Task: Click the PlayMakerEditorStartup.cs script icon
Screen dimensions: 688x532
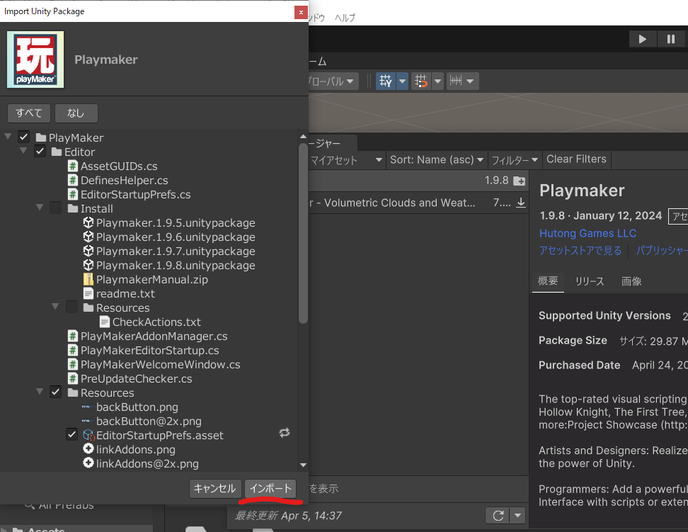Action: coord(73,350)
